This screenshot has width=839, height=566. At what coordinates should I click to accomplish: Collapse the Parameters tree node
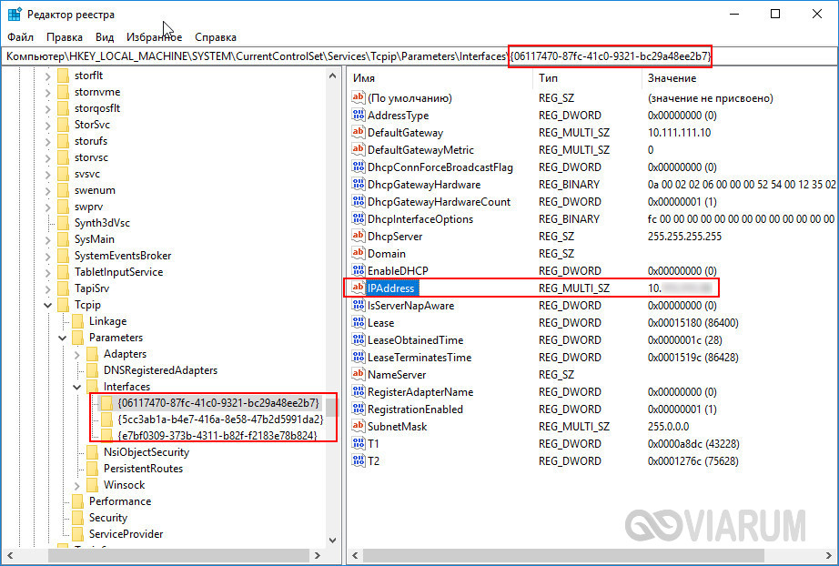(63, 338)
